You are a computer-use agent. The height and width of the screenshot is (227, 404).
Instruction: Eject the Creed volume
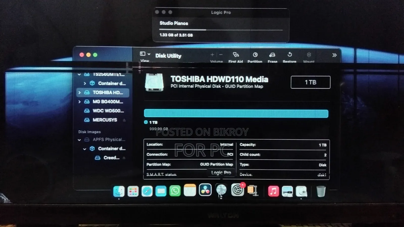coord(124,158)
